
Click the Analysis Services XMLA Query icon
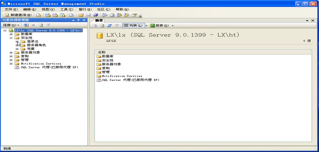pyautogui.click(x=63, y=15)
